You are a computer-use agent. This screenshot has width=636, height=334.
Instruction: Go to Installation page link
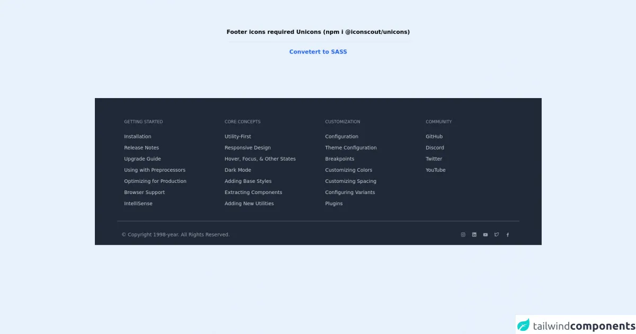tap(137, 137)
